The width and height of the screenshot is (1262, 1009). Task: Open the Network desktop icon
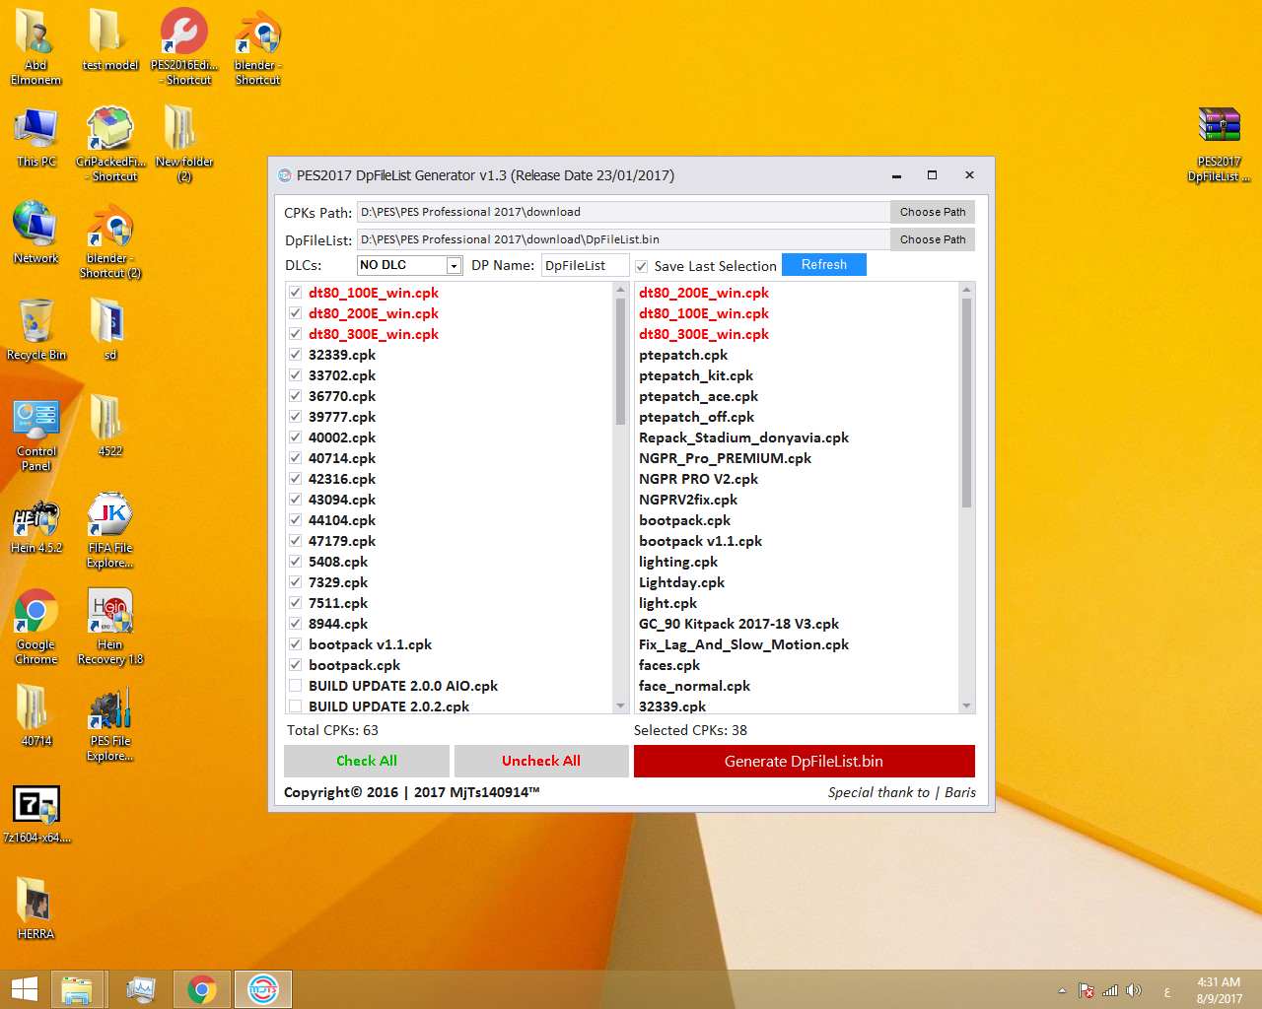pyautogui.click(x=36, y=233)
